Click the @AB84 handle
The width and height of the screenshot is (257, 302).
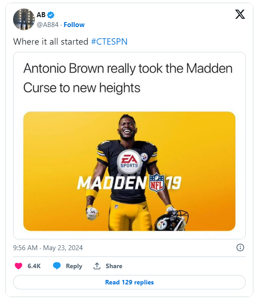(47, 25)
